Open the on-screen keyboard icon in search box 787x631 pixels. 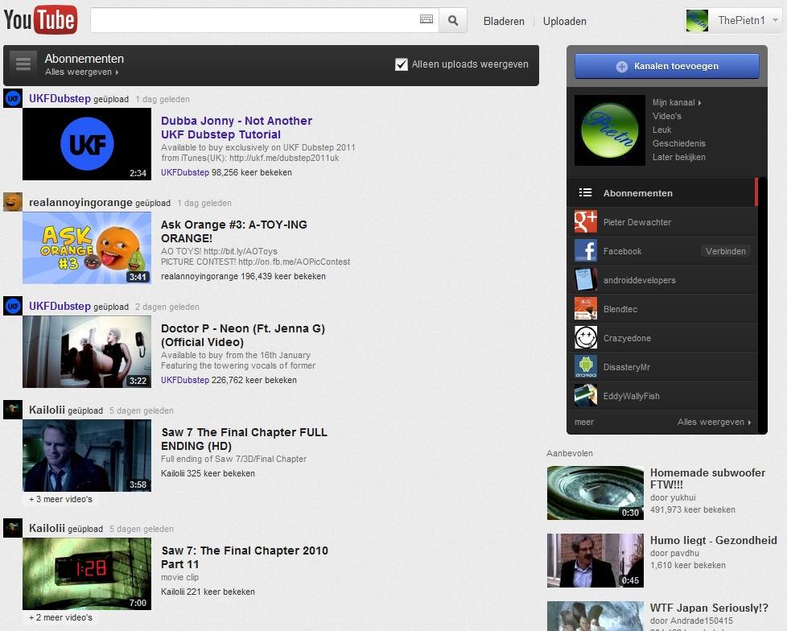[426, 19]
